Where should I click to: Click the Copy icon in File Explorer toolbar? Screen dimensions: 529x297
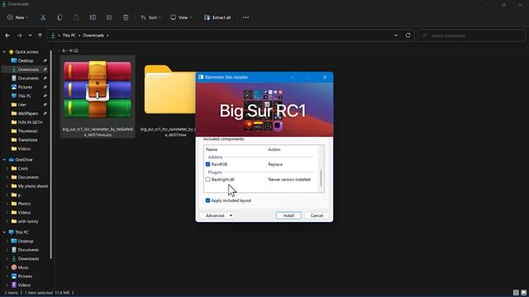pyautogui.click(x=60, y=17)
